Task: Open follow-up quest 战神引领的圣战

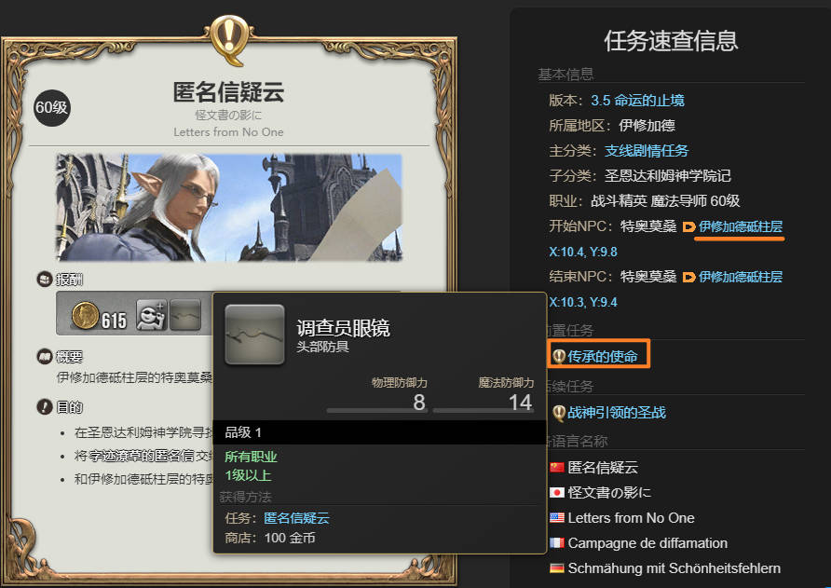Action: pos(617,413)
